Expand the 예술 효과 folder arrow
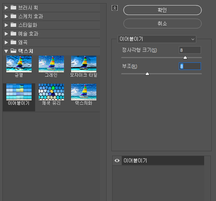Screen dimensions: 216x201 pyautogui.click(x=6, y=34)
